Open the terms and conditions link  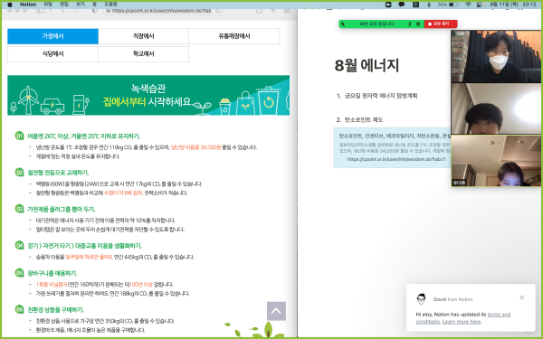(463, 318)
